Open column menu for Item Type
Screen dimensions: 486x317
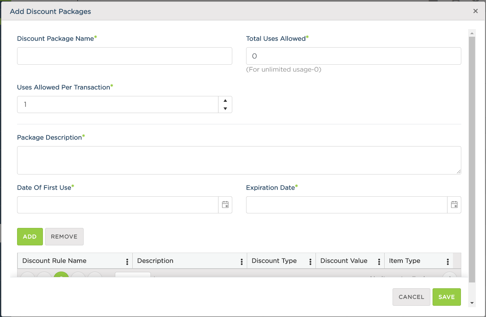pos(448,261)
